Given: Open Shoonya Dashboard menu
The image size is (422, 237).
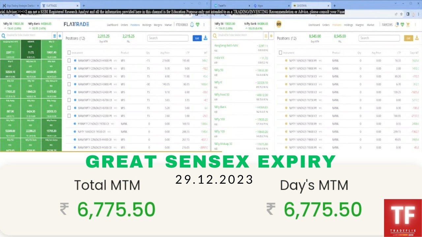Looking at the screenshot, I should click(314, 25).
